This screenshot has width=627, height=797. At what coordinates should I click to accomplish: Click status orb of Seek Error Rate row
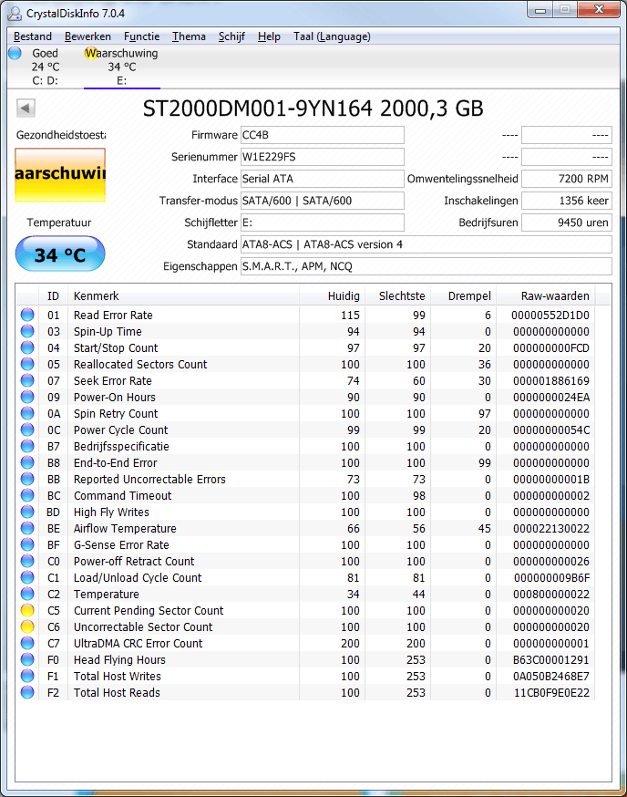[x=27, y=380]
